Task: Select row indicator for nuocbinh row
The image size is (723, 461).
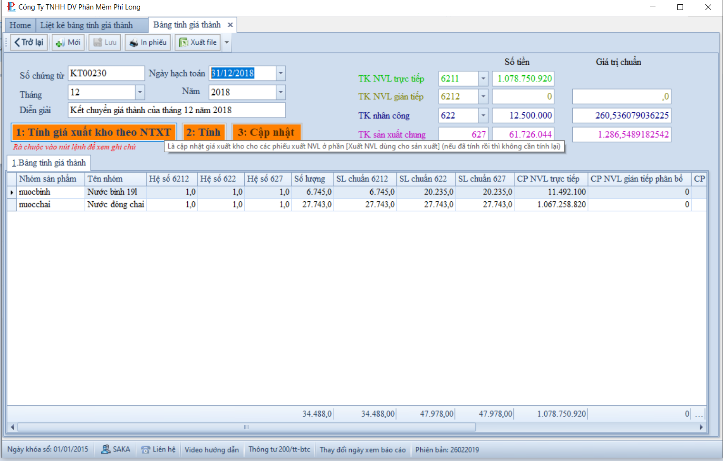Action: pos(12,192)
